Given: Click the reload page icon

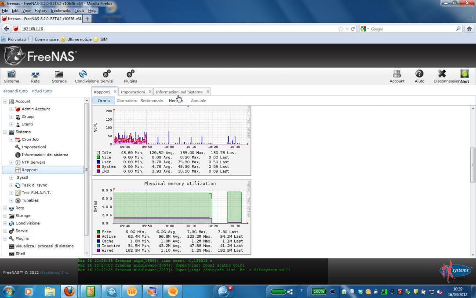Looking at the screenshot, I should coord(353,29).
